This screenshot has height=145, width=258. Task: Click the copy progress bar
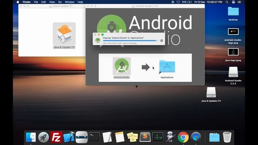click(131, 41)
